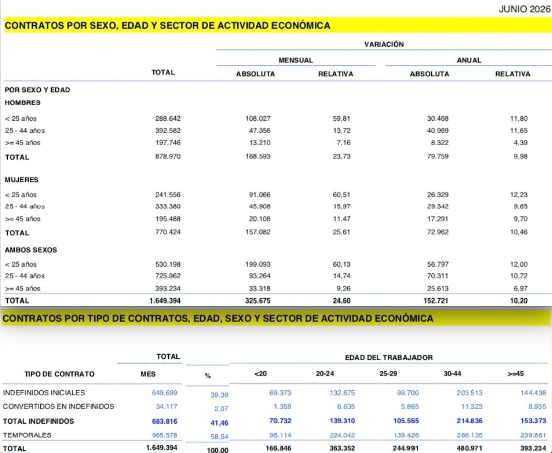This screenshot has height=453, width=552.
Task: Select the TIPO DE CONTRATO column header
Action: coord(59,374)
